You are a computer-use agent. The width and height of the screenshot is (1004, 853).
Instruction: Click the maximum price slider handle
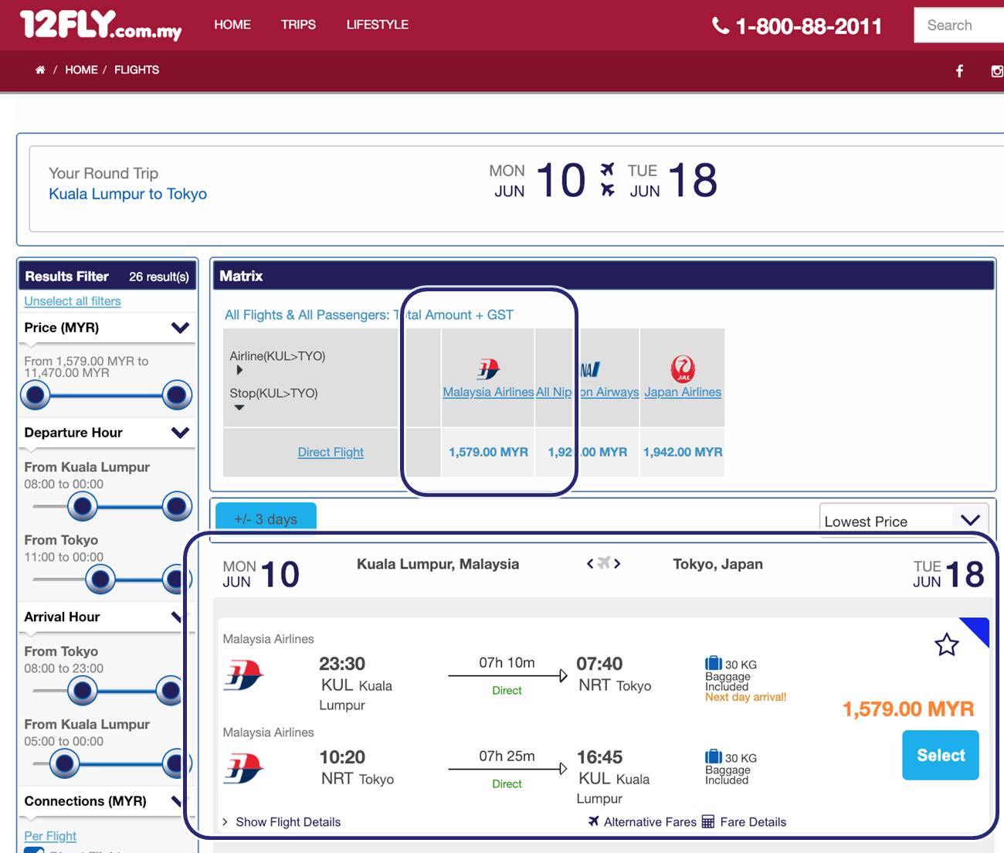177,396
